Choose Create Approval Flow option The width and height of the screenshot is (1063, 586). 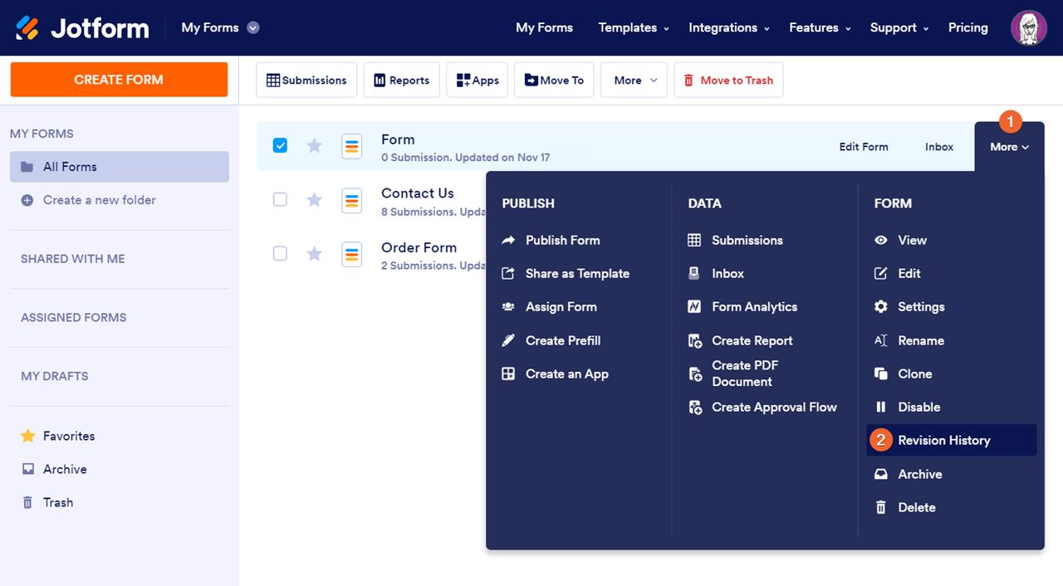774,407
